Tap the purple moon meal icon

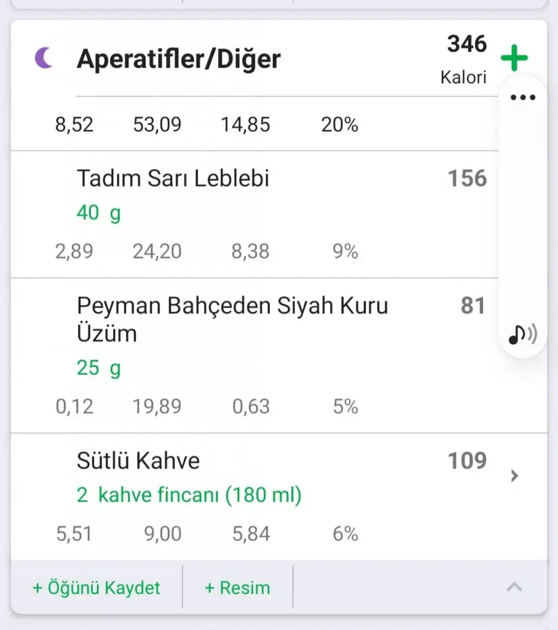(44, 59)
